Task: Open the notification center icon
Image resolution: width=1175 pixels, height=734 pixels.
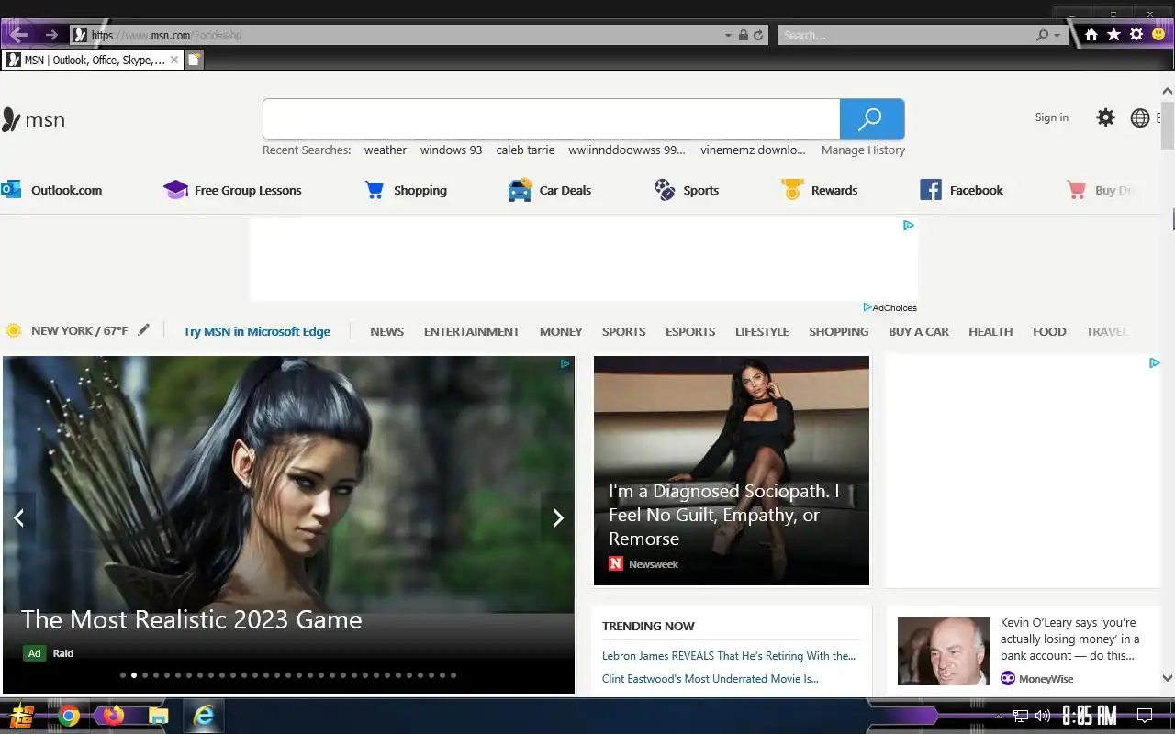Action: pos(1145,716)
